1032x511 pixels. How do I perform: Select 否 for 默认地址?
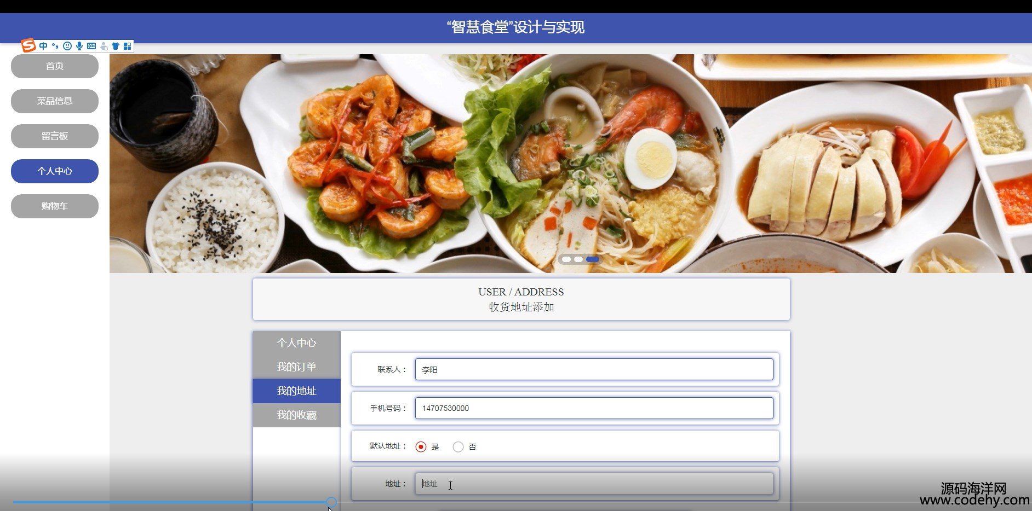point(458,447)
